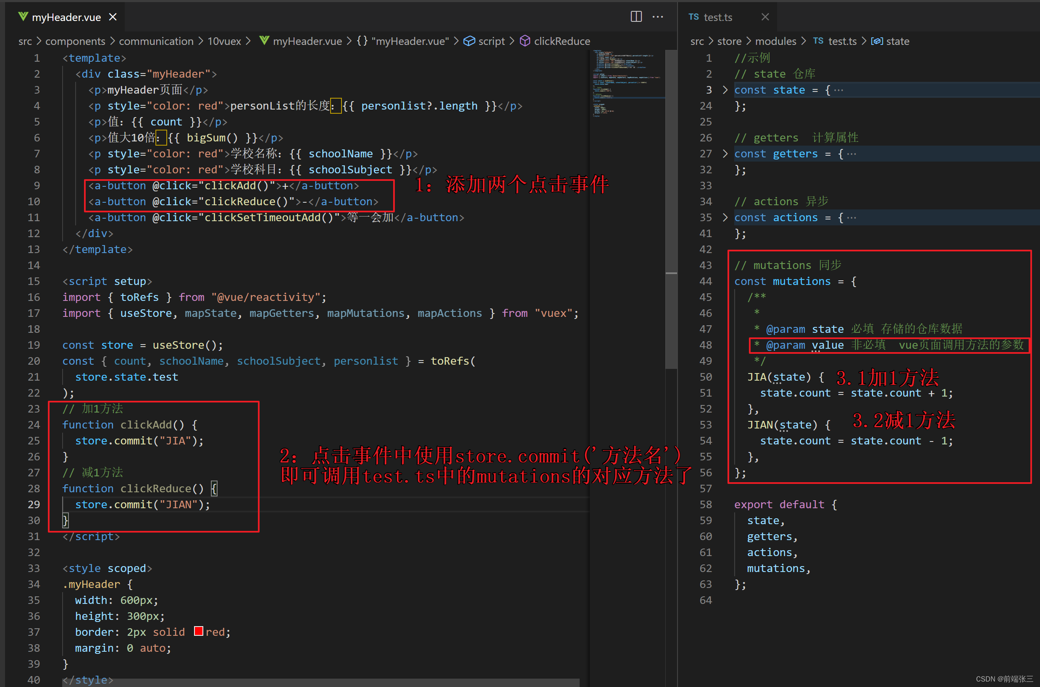Screen dimensions: 1040x687
Task: Click '<script setup>' tag
Action: [108, 281]
